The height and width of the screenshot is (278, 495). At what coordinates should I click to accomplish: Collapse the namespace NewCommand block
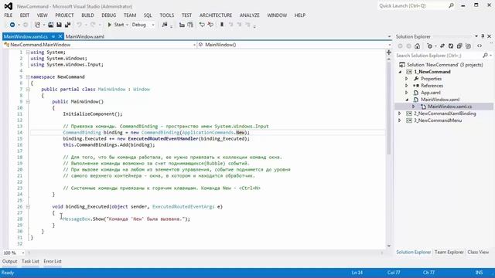coord(28,77)
